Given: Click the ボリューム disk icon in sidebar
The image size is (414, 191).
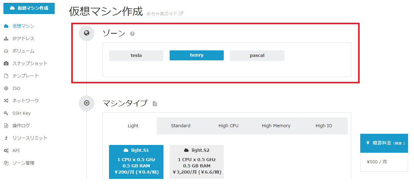Looking at the screenshot, I should 6,51.
